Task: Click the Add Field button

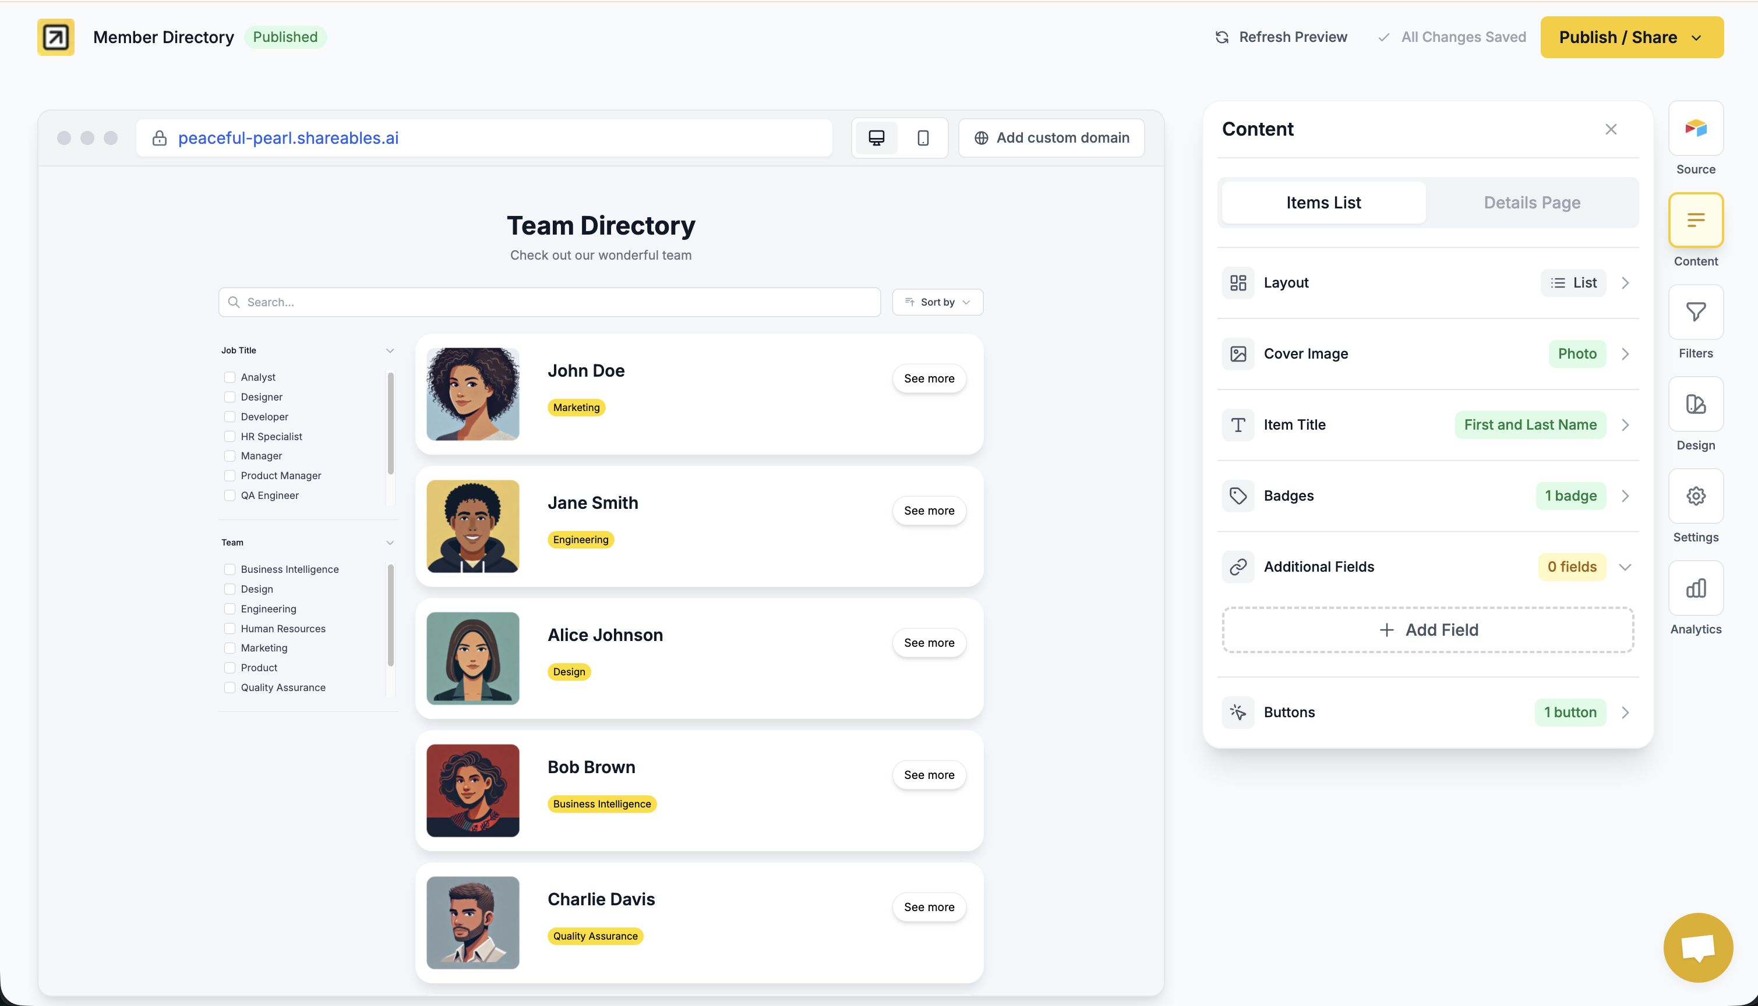Action: (1427, 629)
